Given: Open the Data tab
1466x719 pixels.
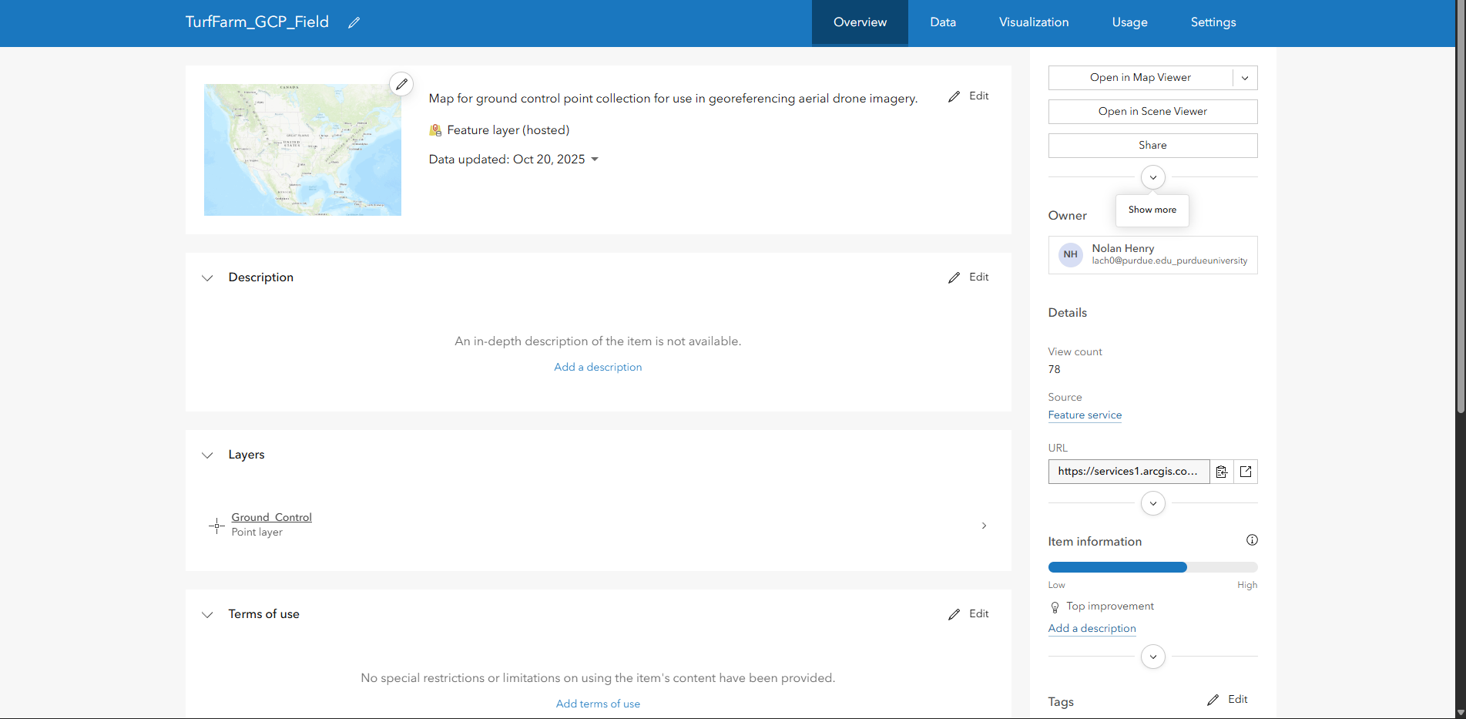Looking at the screenshot, I should click(943, 22).
